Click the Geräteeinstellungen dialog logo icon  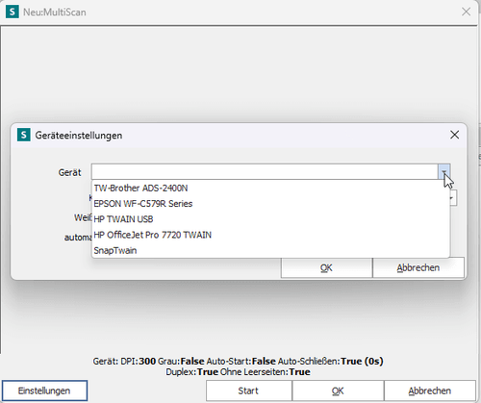tap(24, 135)
